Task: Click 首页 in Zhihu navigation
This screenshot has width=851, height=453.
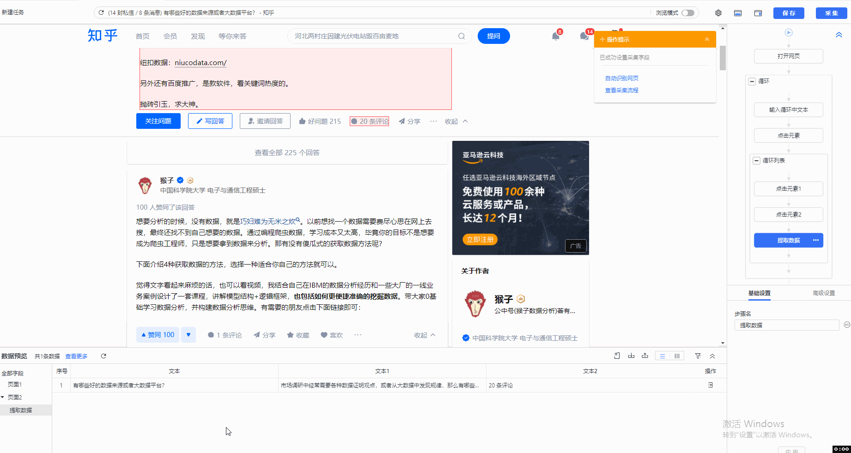Action: click(142, 36)
